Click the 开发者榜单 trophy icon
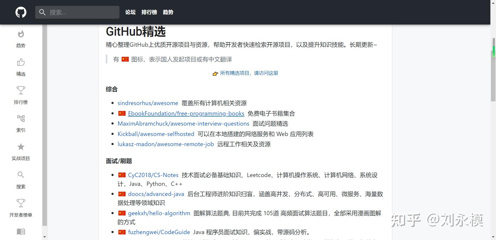The height and width of the screenshot is (240, 496). click(21, 203)
